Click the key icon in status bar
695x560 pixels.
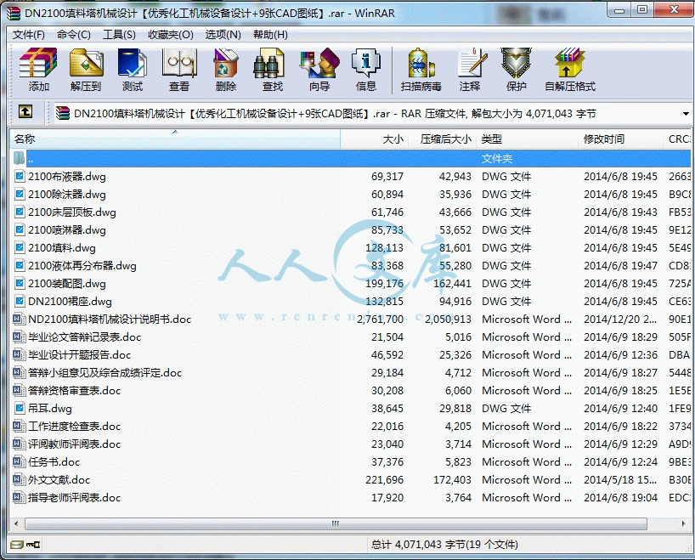(33, 544)
